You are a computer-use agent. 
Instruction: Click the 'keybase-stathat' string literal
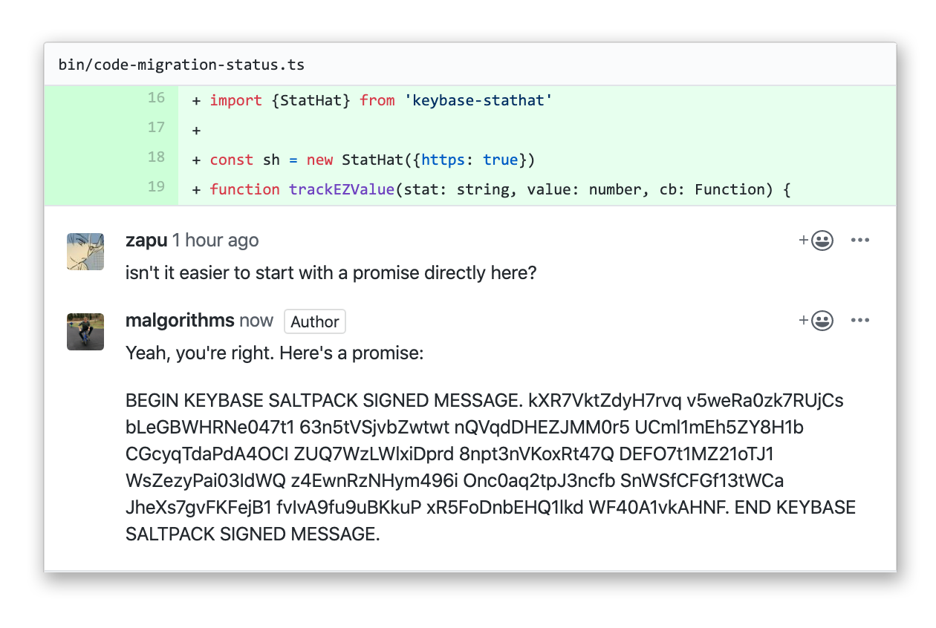(x=478, y=100)
